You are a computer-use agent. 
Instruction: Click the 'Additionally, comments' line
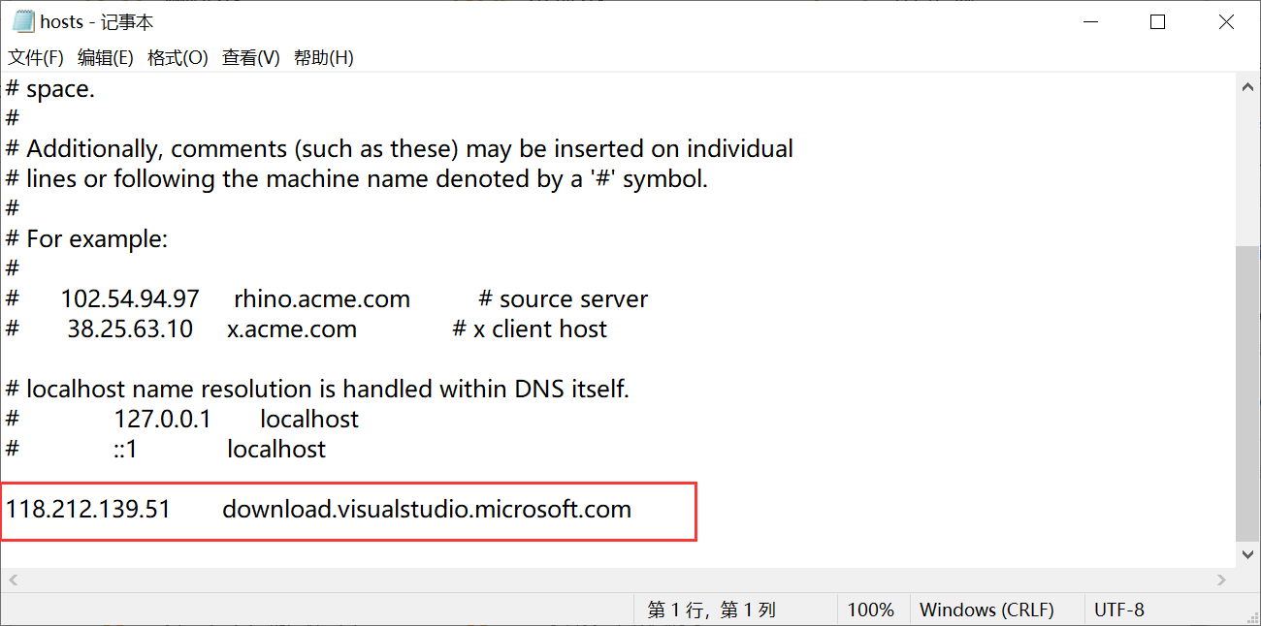coord(400,148)
